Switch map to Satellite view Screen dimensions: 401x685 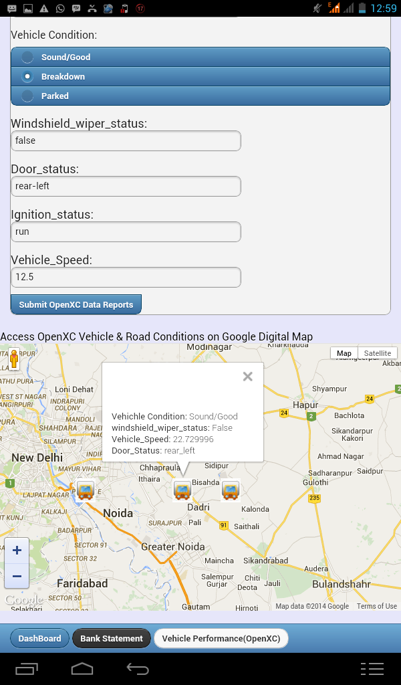click(378, 353)
